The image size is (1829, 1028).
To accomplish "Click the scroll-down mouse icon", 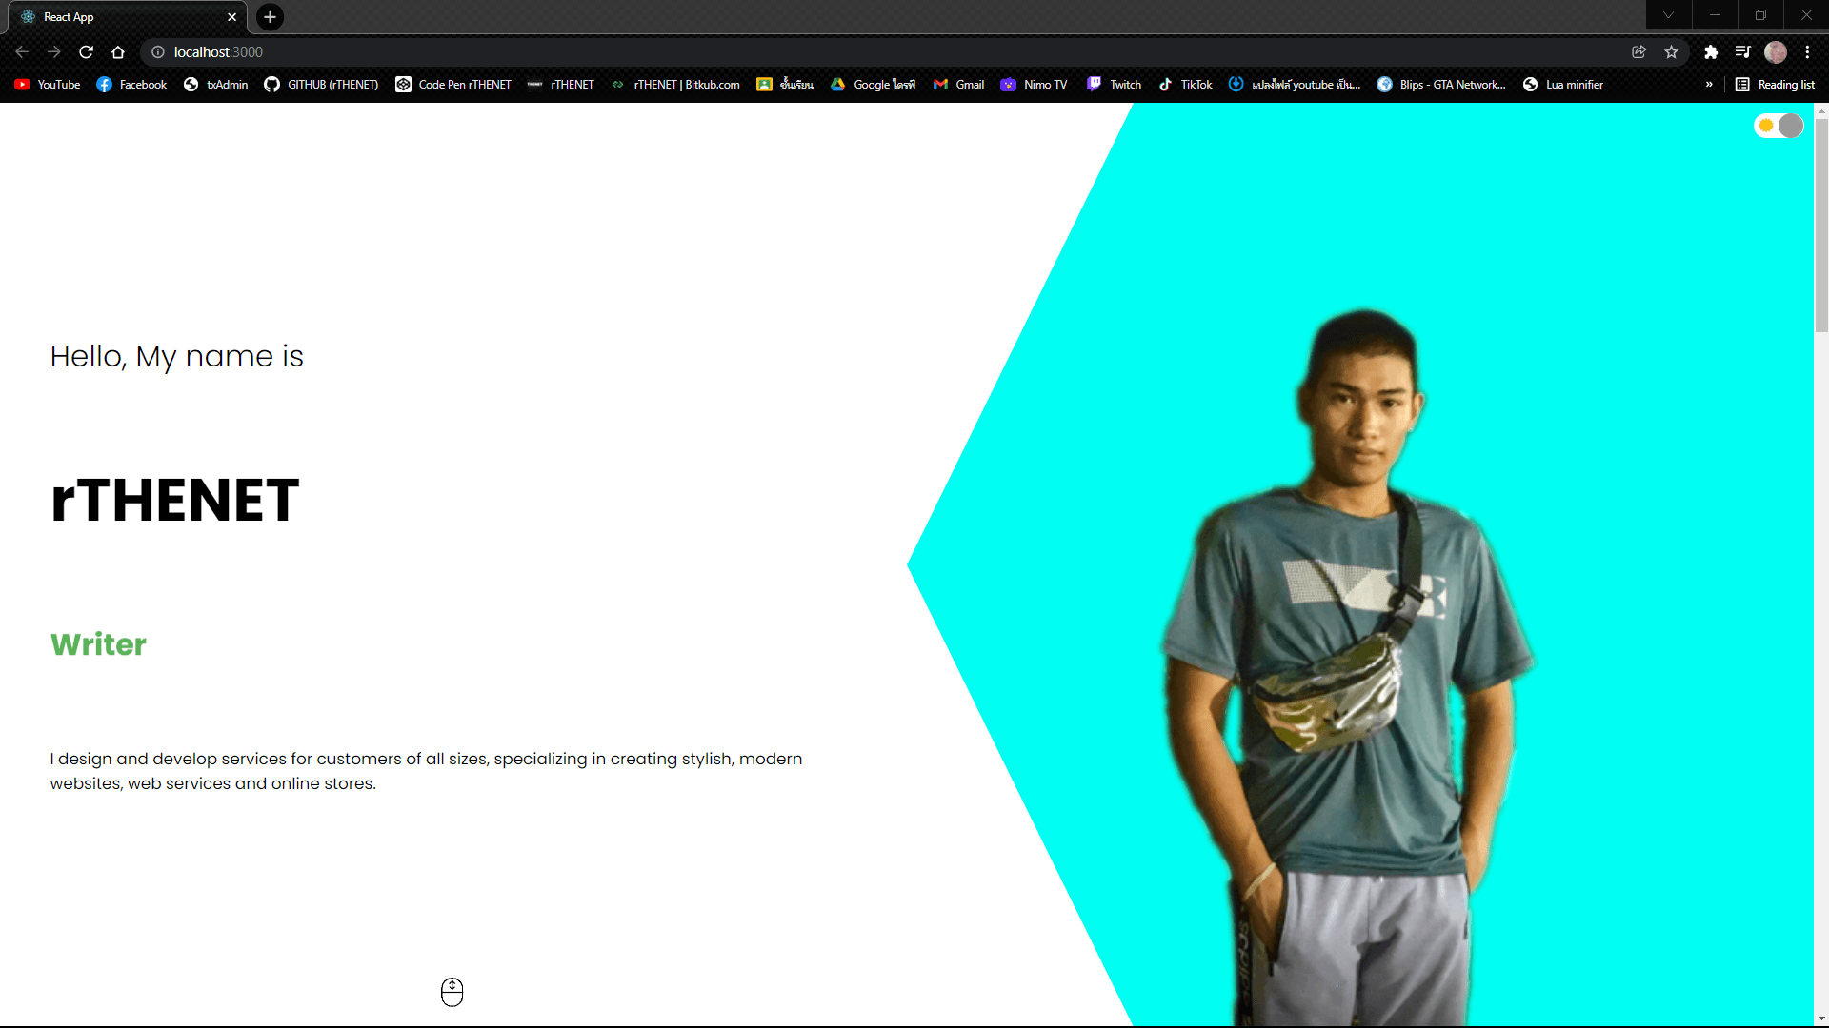I will (x=452, y=992).
